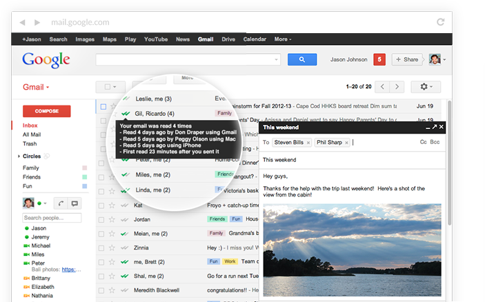Open the Drive tab in top bar
This screenshot has width=485, height=302.
228,39
